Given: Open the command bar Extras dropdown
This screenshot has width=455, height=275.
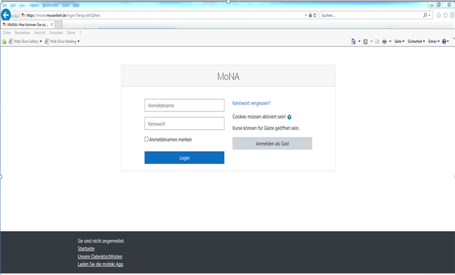Looking at the screenshot, I should 434,41.
